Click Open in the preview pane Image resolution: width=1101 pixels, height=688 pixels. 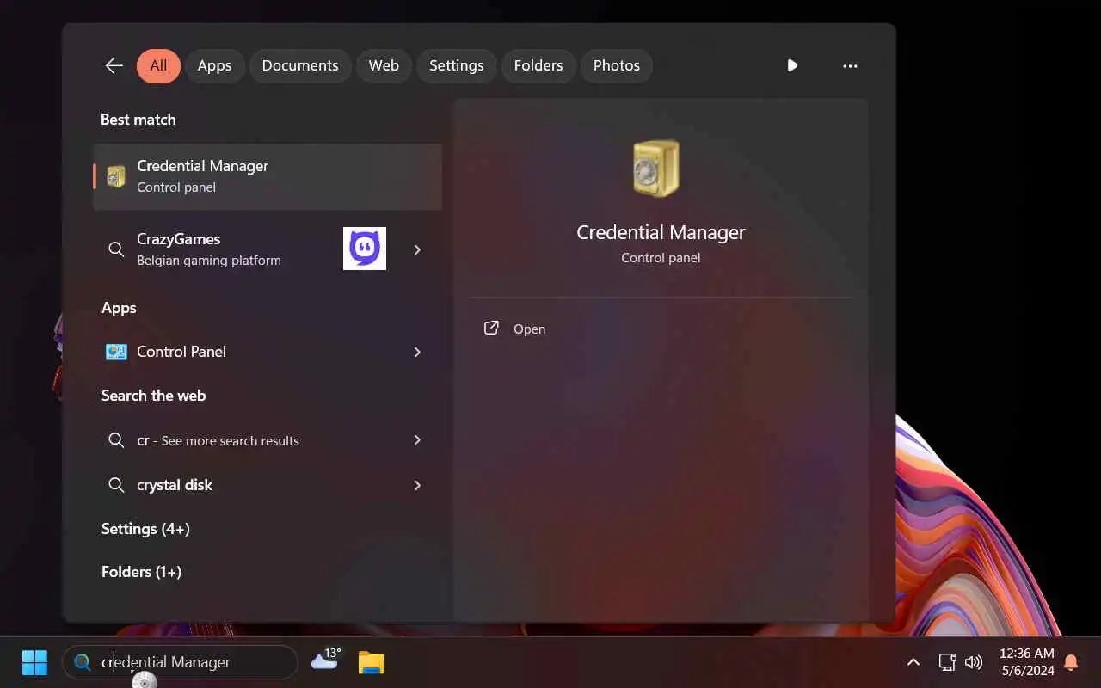[x=661, y=329]
